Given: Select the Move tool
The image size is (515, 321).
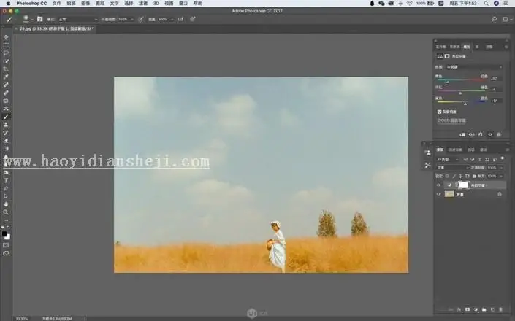Looking at the screenshot, I should (6, 37).
